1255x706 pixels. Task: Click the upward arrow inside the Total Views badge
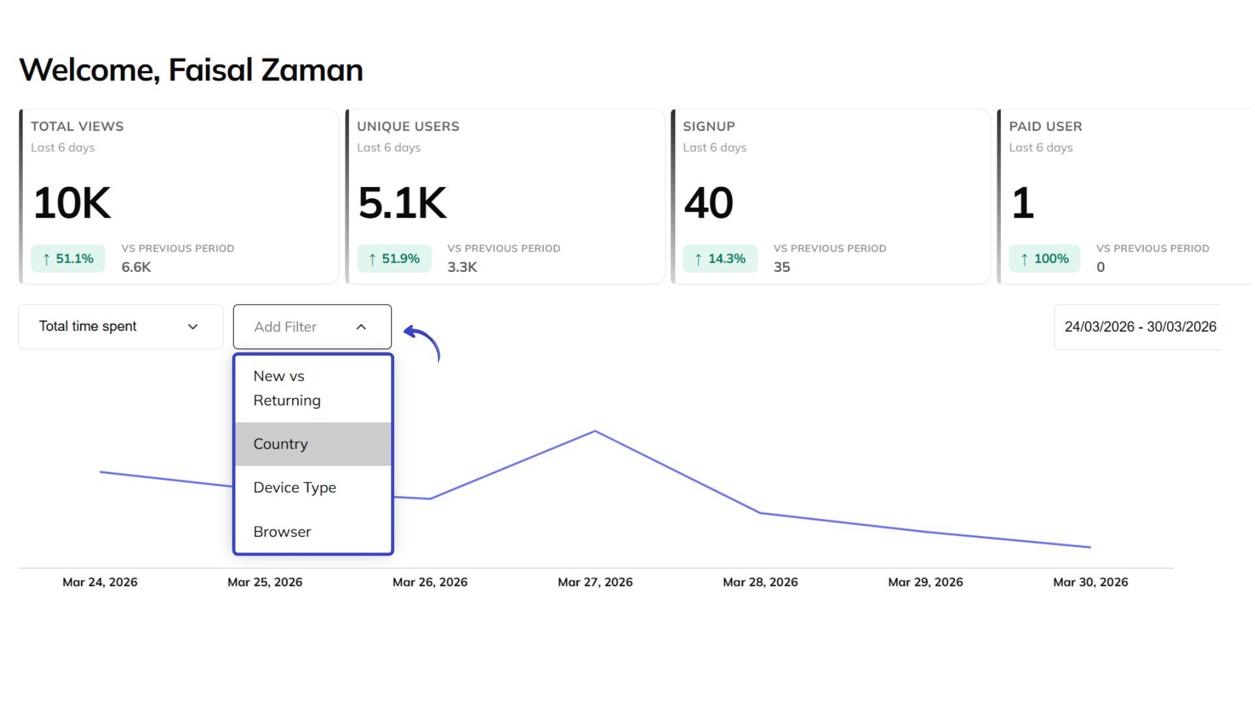click(x=46, y=258)
